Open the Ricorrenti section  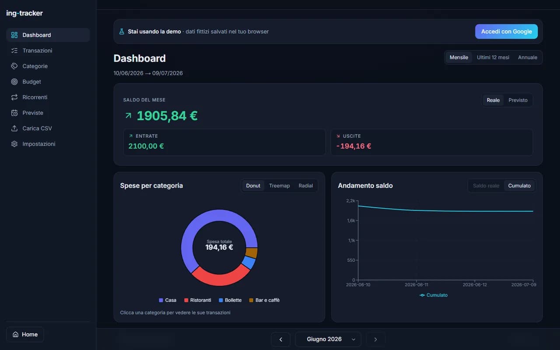[48, 97]
